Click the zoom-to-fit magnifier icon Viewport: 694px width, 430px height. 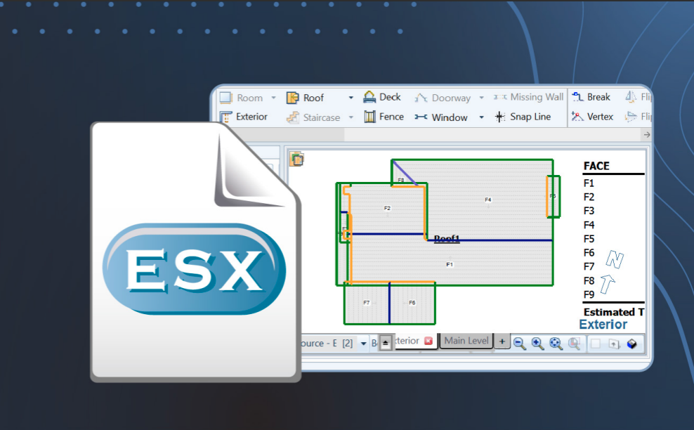click(556, 343)
